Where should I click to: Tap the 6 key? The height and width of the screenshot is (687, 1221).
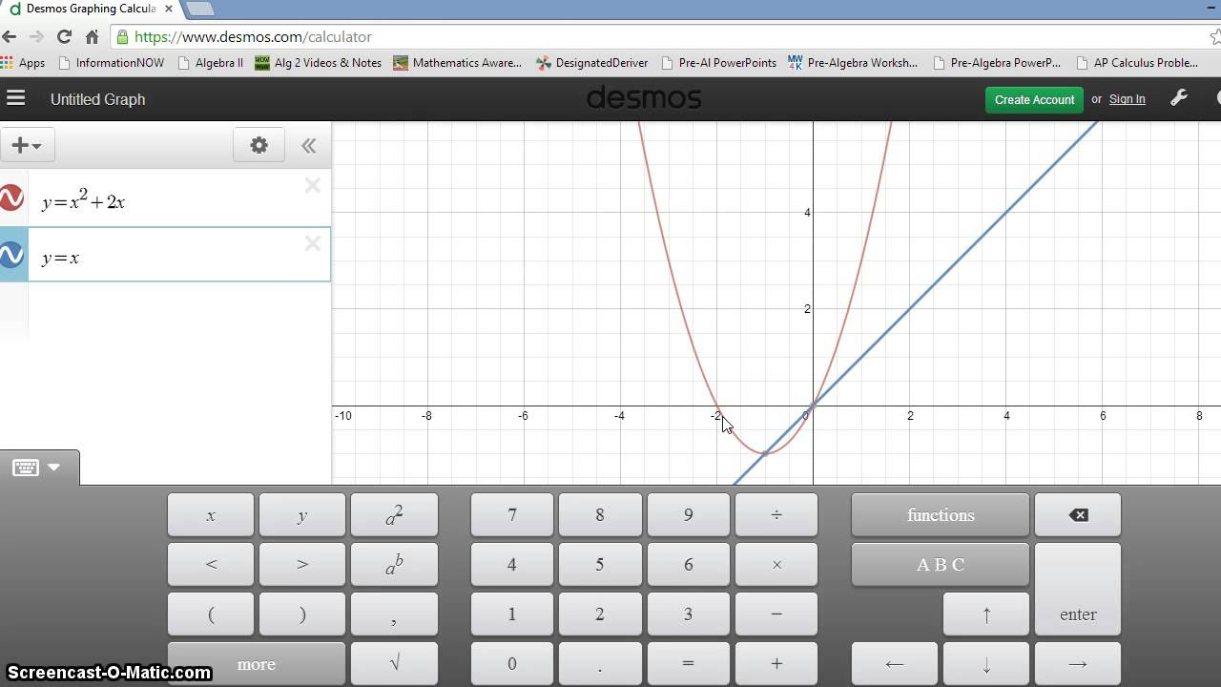point(688,565)
